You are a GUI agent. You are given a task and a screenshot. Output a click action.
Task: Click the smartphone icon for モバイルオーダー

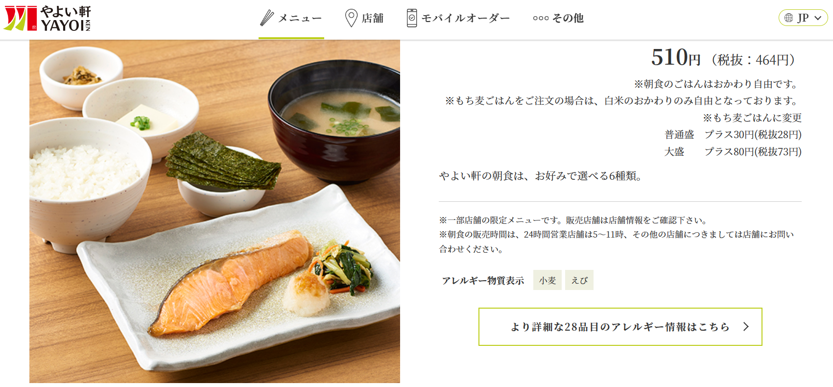pos(412,18)
